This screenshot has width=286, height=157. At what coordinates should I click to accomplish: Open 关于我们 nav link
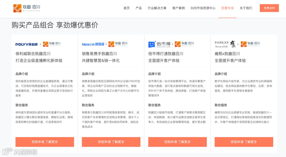tap(246, 8)
